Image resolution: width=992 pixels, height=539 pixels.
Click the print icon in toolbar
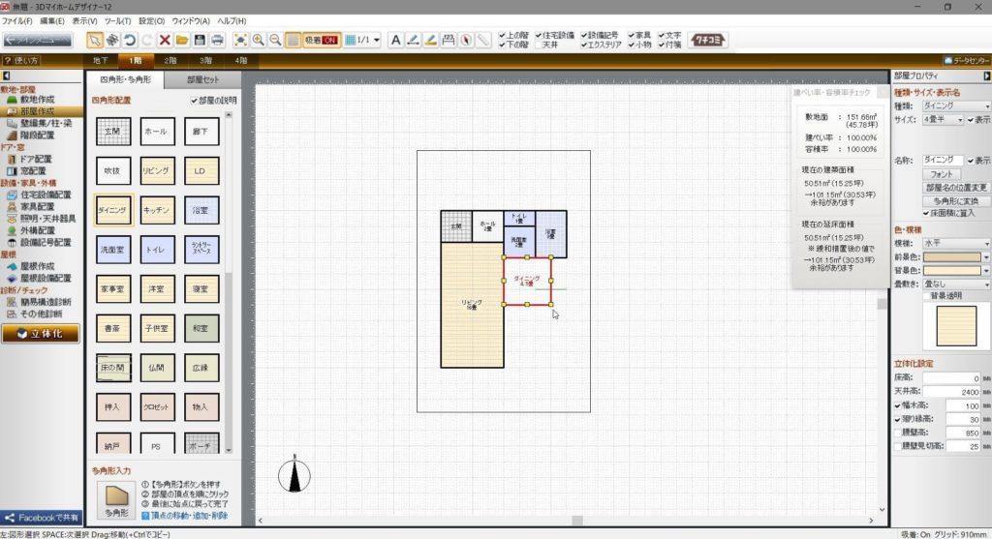[x=218, y=40]
